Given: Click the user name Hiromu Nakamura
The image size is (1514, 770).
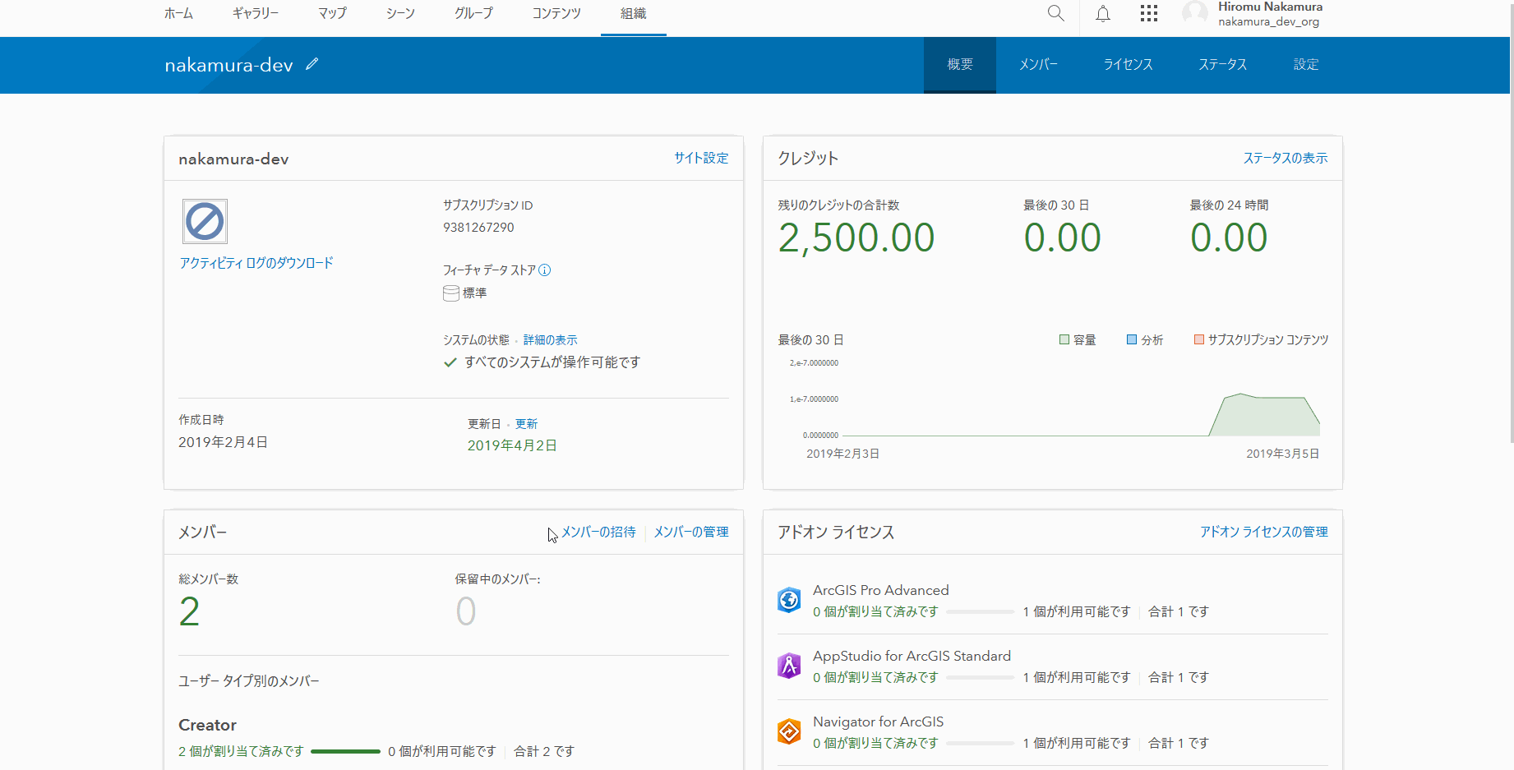Looking at the screenshot, I should (1270, 7).
